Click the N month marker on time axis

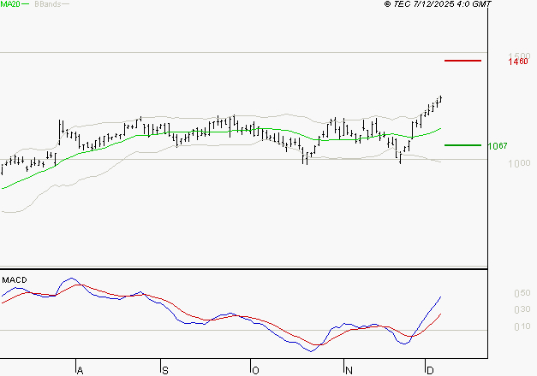(348, 370)
